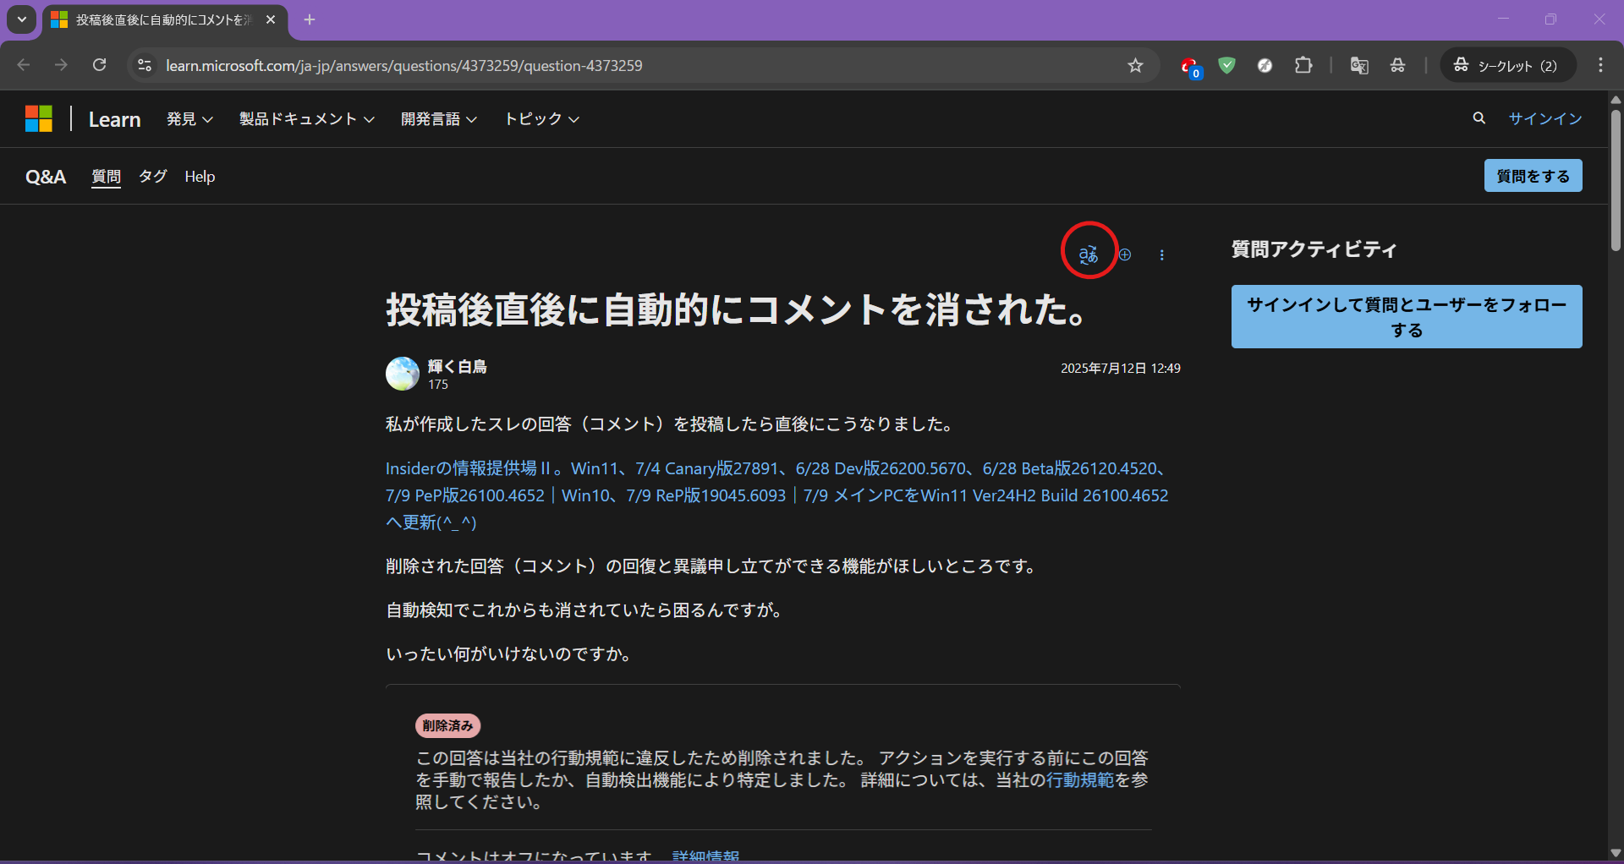
Task: Open the Insiderの情報提供場 II thread link
Action: point(777,495)
